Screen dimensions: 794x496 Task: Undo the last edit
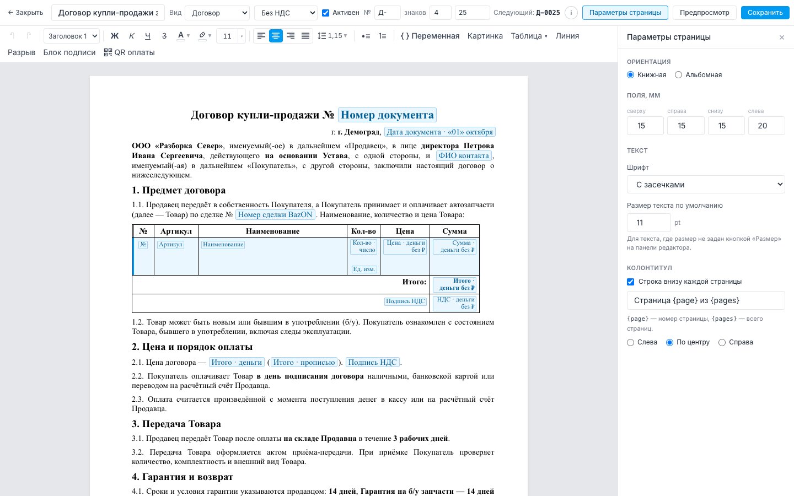[12, 36]
